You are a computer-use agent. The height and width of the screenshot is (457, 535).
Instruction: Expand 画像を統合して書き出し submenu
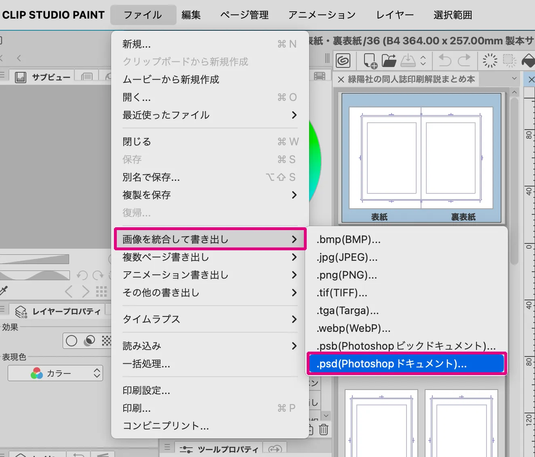pos(210,239)
